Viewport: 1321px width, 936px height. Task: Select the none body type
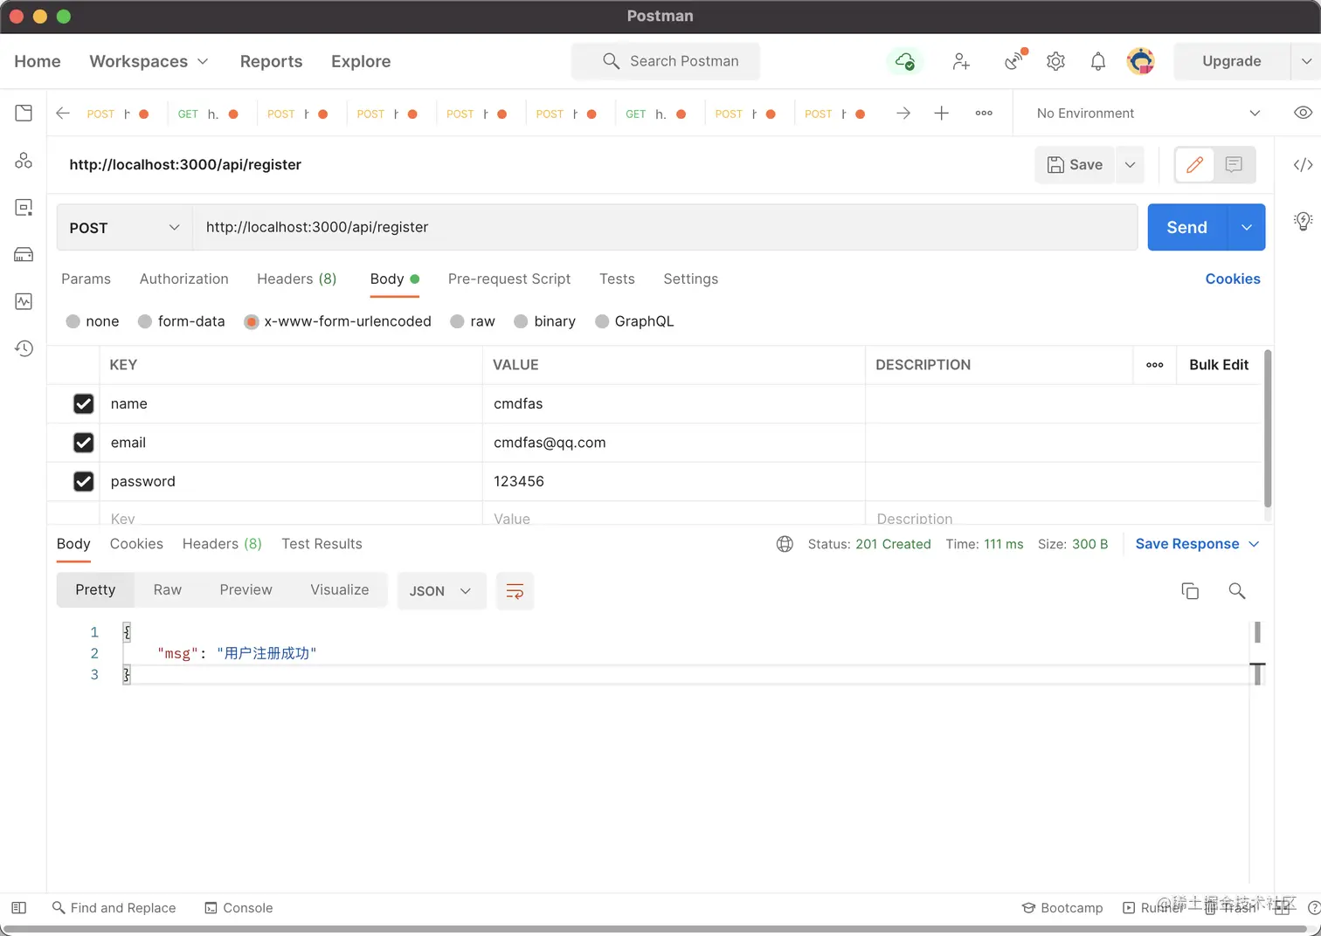click(73, 321)
